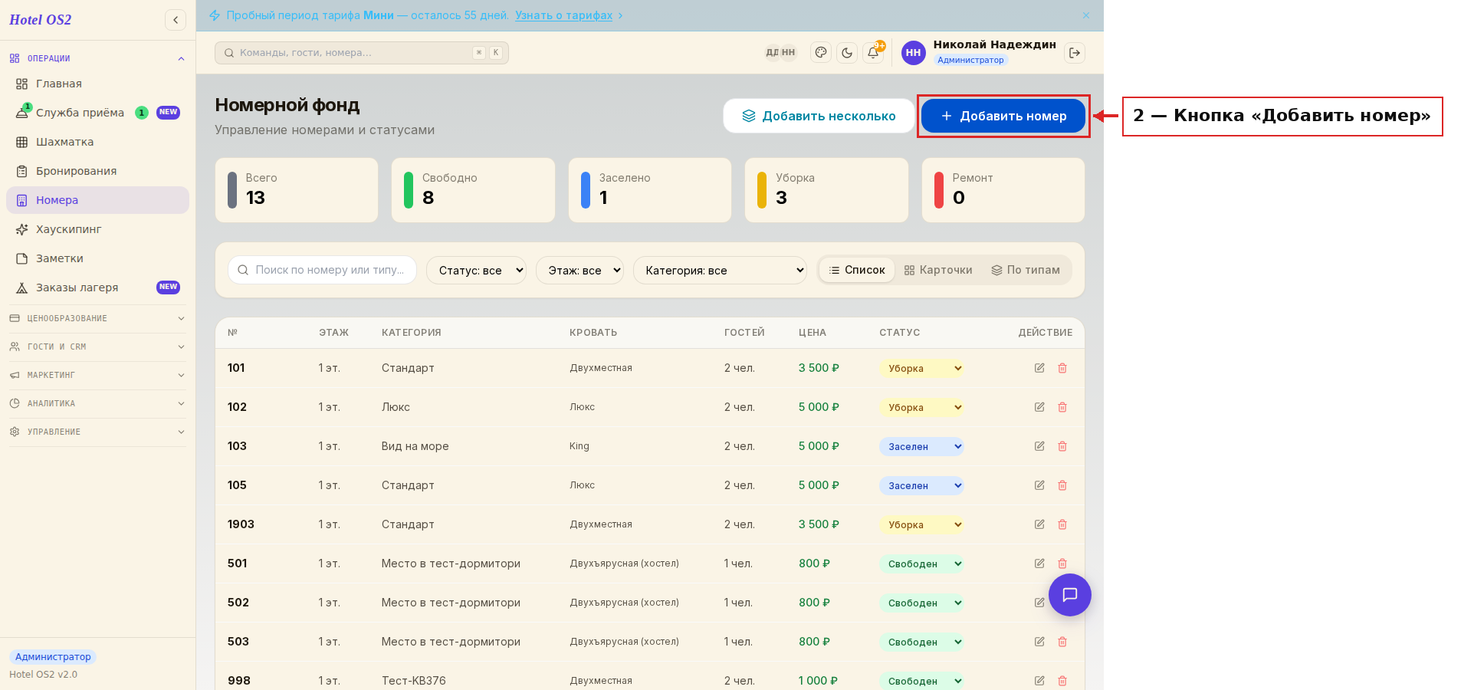Screen dimensions: 1461x690
Task: Open the Категория: все dropdown
Action: coord(720,270)
